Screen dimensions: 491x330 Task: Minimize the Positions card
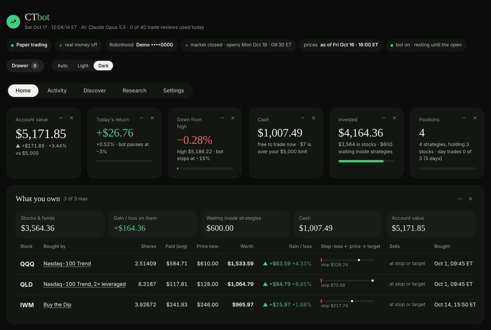(x=464, y=118)
